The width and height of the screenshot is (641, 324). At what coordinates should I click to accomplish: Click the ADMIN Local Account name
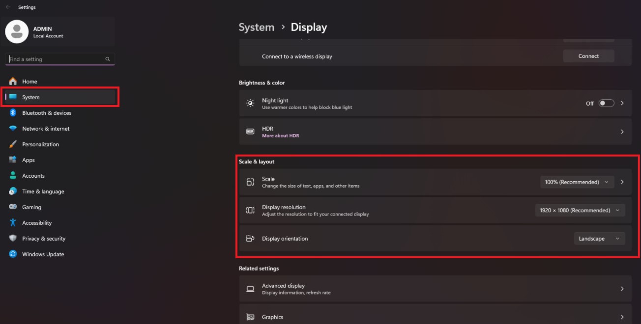tap(48, 32)
